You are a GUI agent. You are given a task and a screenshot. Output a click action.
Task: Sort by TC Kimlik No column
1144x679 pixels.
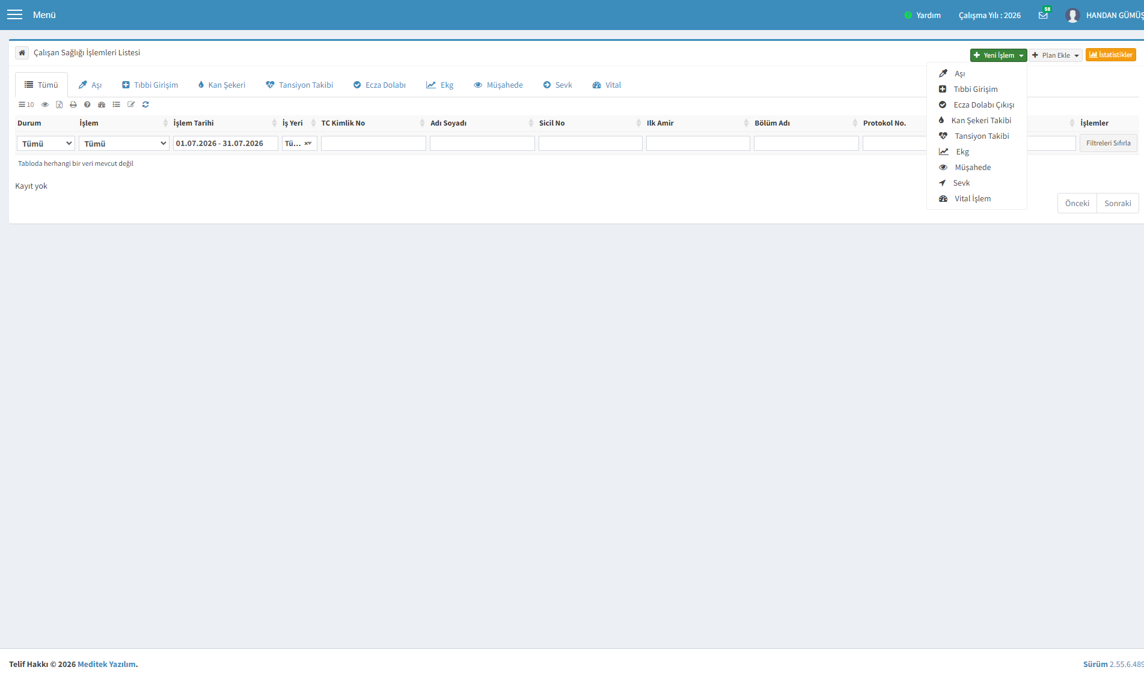422,123
